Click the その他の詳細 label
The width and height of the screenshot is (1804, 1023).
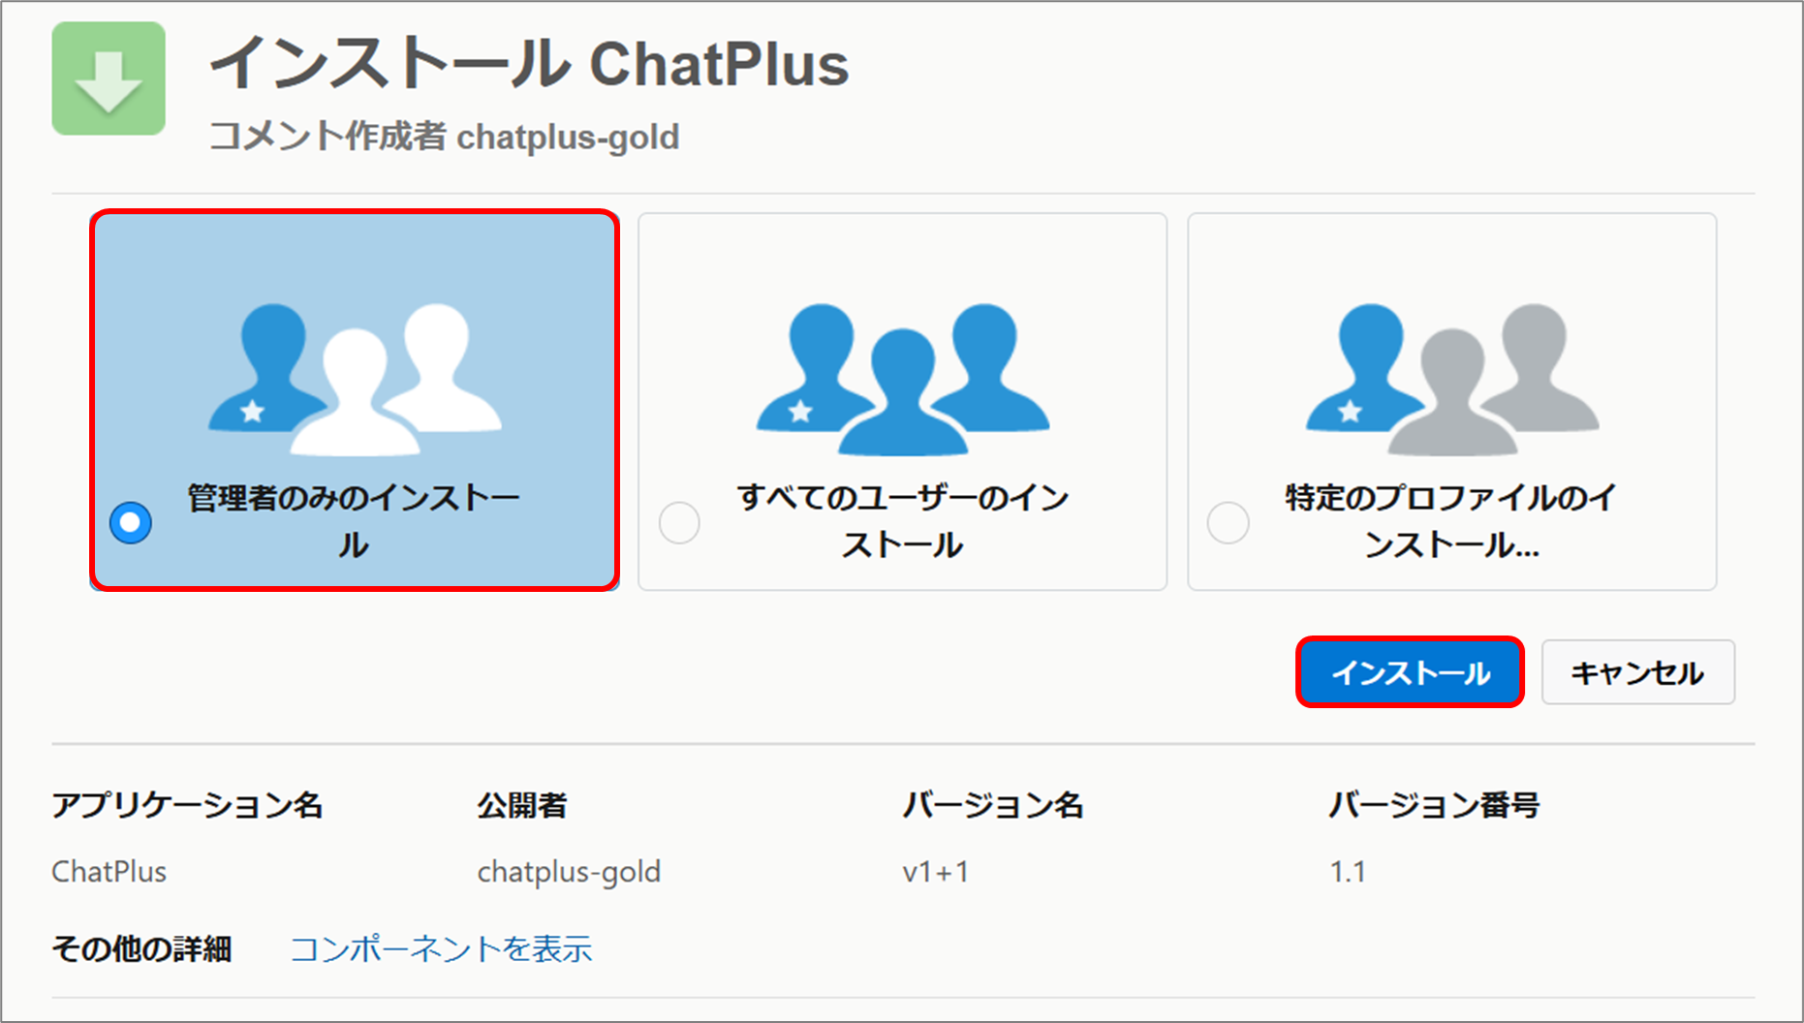[x=142, y=948]
